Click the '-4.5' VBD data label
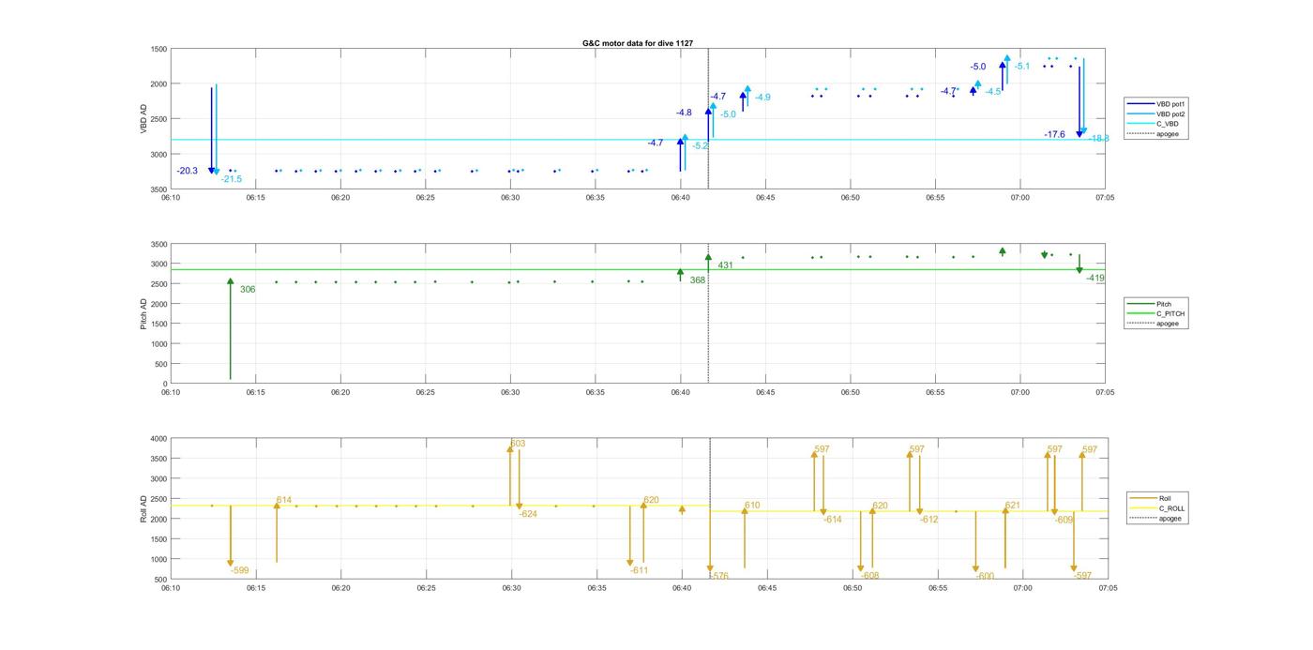The image size is (1313, 650). (993, 92)
